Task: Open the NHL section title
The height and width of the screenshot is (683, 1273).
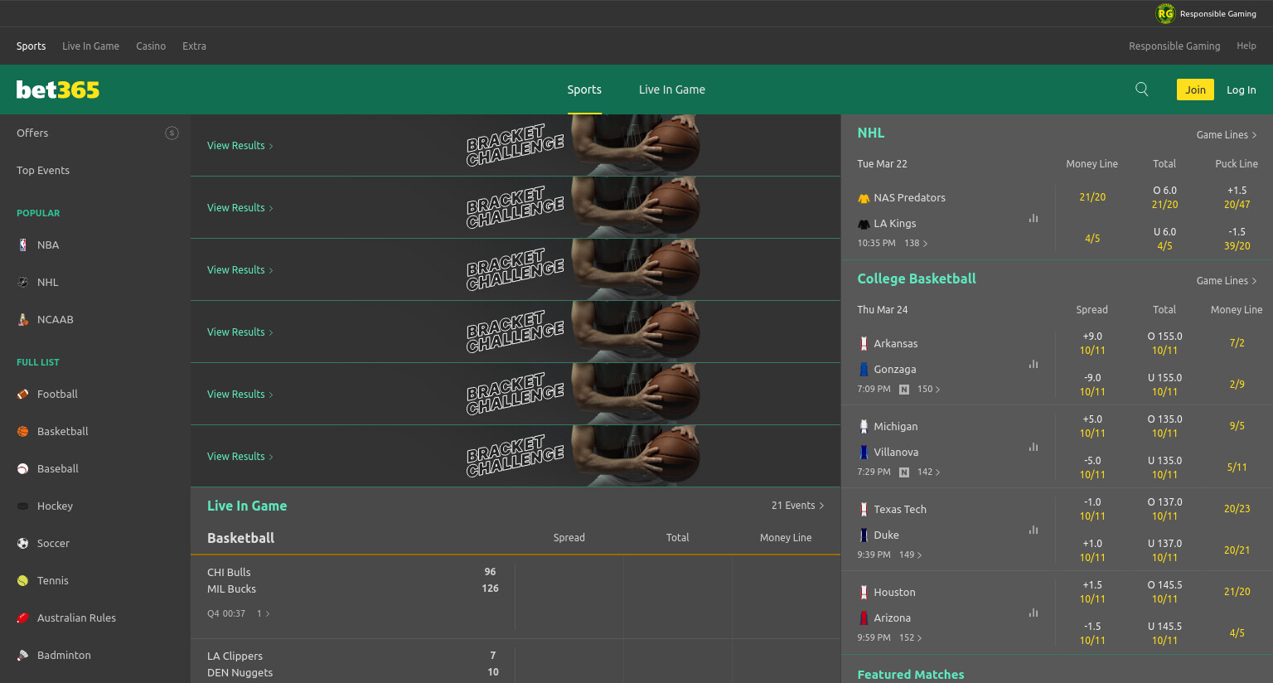Action: pyautogui.click(x=871, y=133)
